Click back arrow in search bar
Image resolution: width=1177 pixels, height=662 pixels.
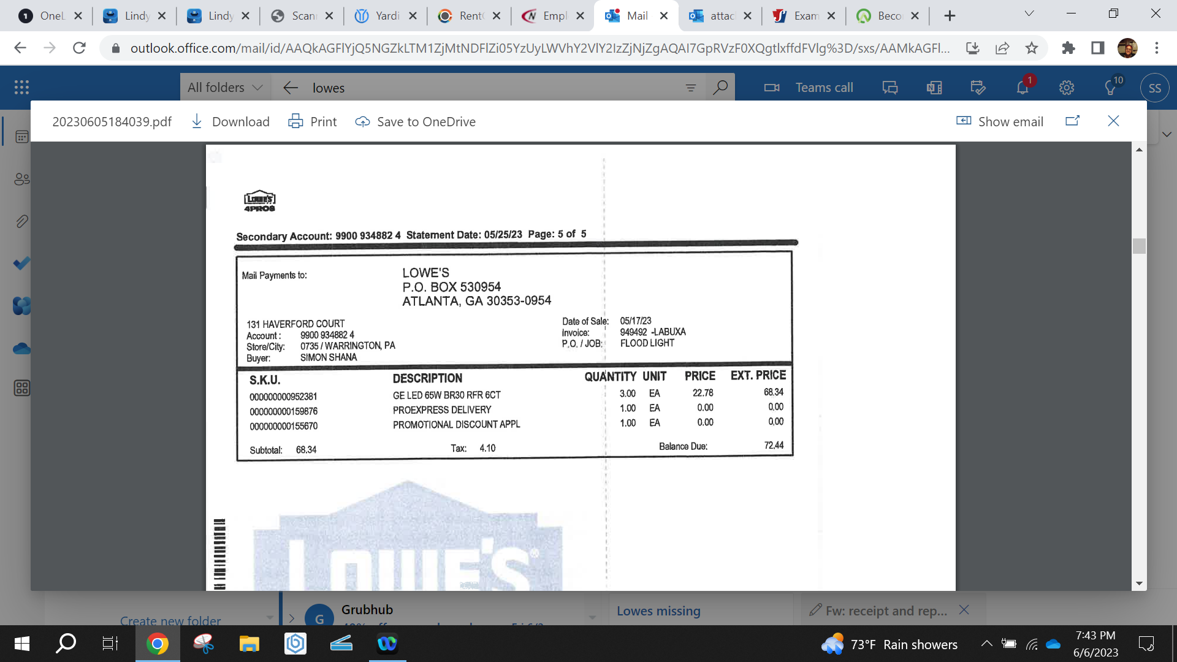(291, 88)
